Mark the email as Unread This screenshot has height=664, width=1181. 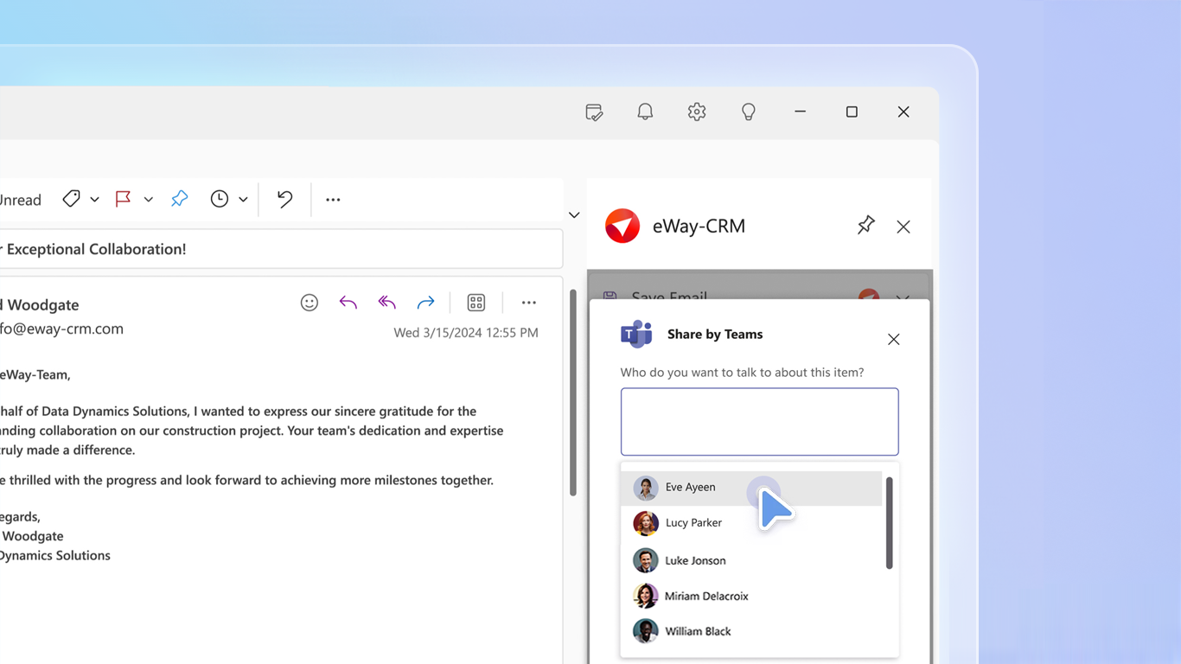(19, 199)
